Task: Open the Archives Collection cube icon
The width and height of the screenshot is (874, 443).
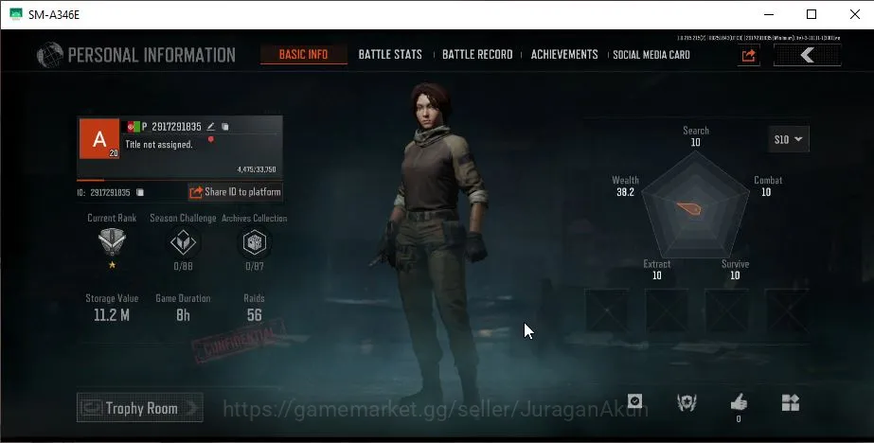Action: [x=254, y=242]
